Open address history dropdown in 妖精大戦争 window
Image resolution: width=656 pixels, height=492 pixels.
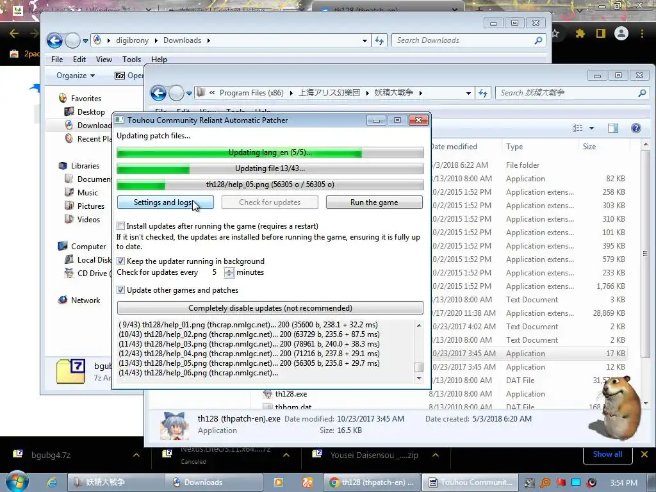468,94
